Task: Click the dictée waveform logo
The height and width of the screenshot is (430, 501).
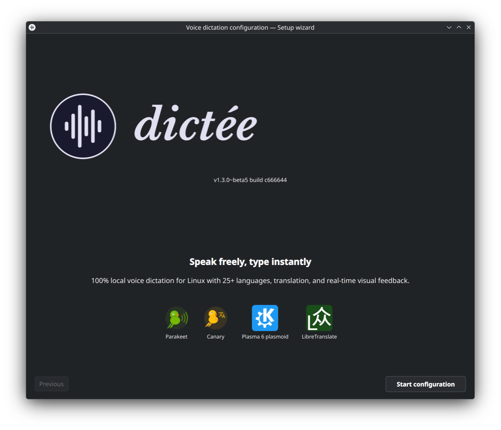Action: [x=83, y=126]
